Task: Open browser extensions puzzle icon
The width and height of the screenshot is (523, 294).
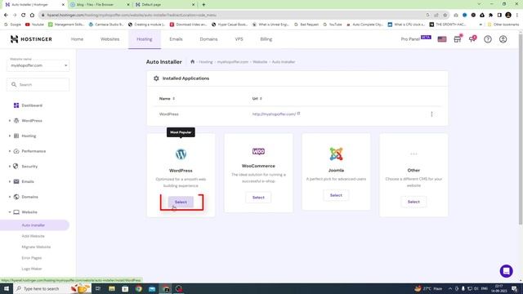Action: pyautogui.click(x=490, y=15)
